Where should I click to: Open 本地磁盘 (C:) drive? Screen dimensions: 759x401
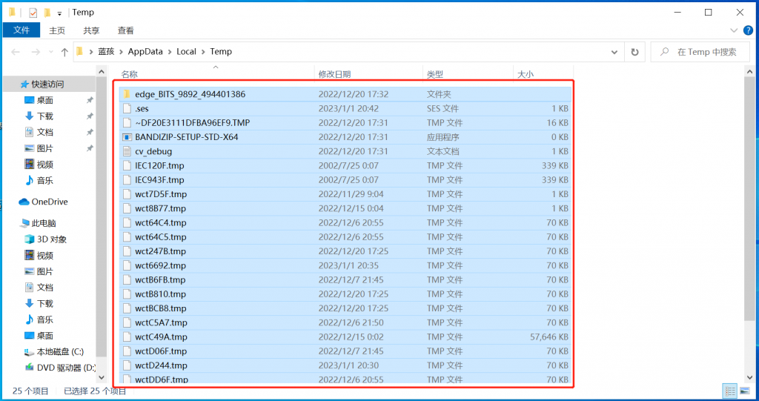point(60,351)
